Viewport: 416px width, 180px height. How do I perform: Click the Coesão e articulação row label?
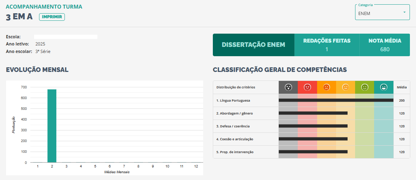235,139
